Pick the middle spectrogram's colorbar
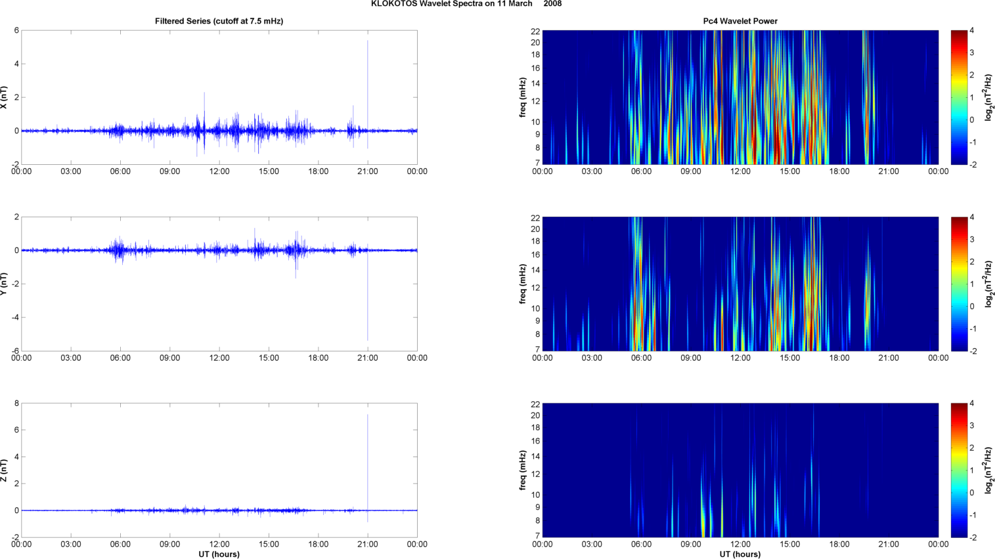Image resolution: width=995 pixels, height=559 pixels. [x=959, y=284]
